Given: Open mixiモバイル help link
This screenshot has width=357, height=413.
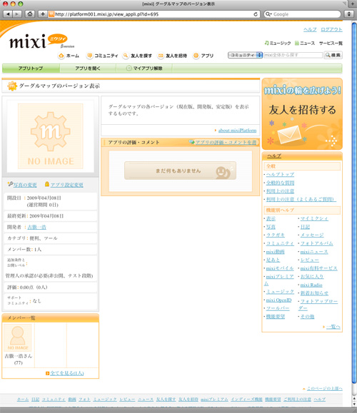Looking at the screenshot, I should pyautogui.click(x=280, y=268).
